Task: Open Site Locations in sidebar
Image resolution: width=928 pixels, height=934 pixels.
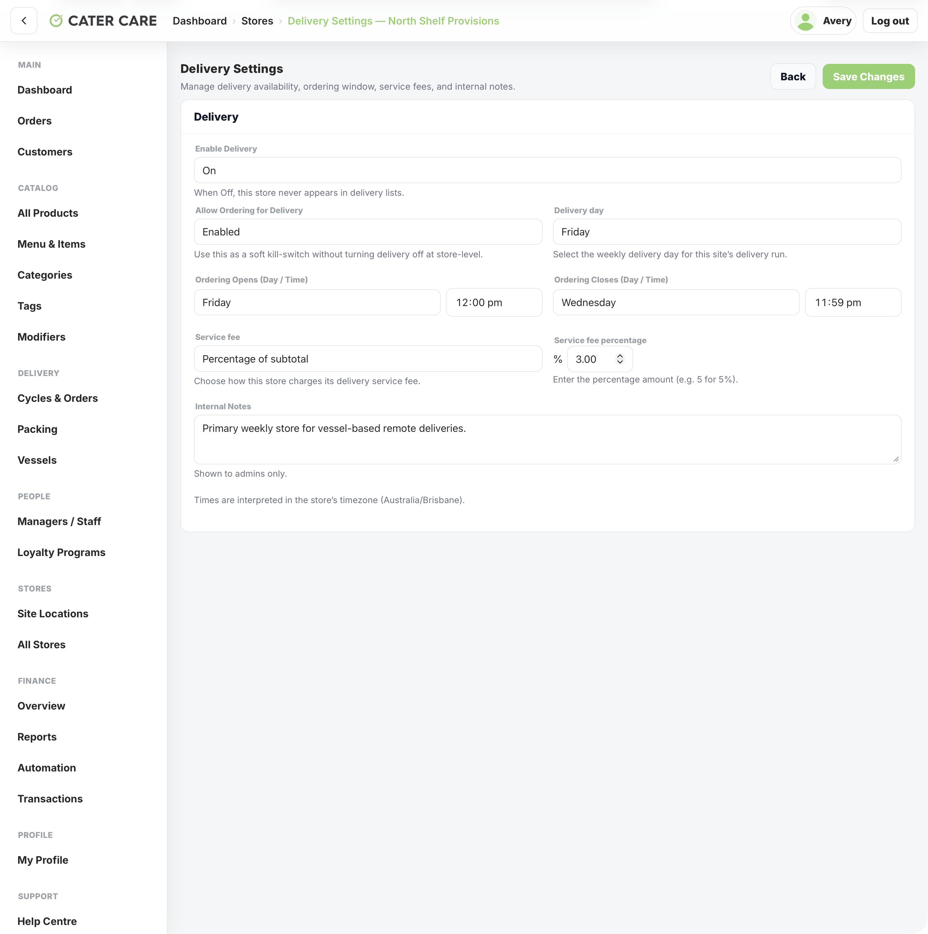Action: pyautogui.click(x=53, y=613)
